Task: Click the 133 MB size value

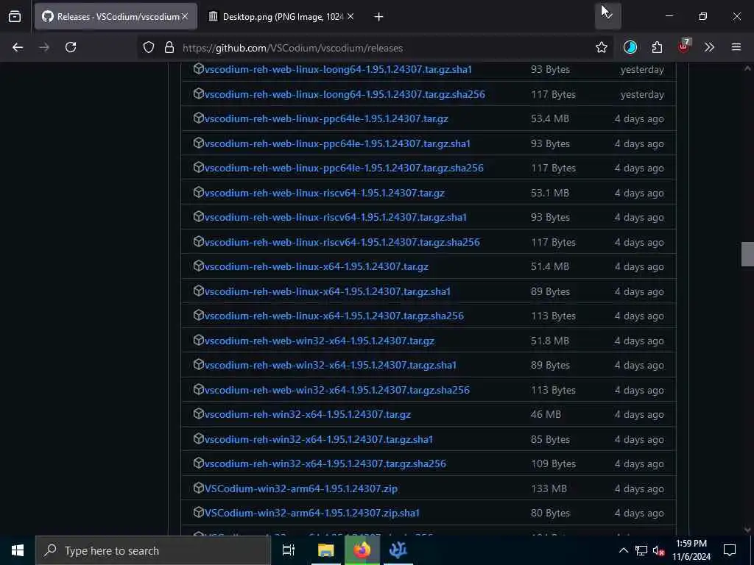Action: pos(549,488)
